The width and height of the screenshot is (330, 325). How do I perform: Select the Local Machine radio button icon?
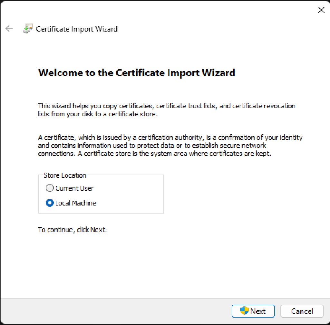click(x=50, y=203)
